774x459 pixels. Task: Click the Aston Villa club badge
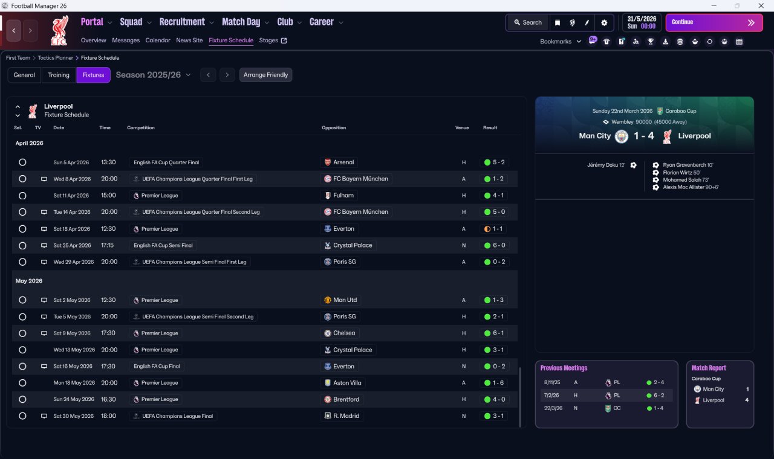click(x=328, y=383)
